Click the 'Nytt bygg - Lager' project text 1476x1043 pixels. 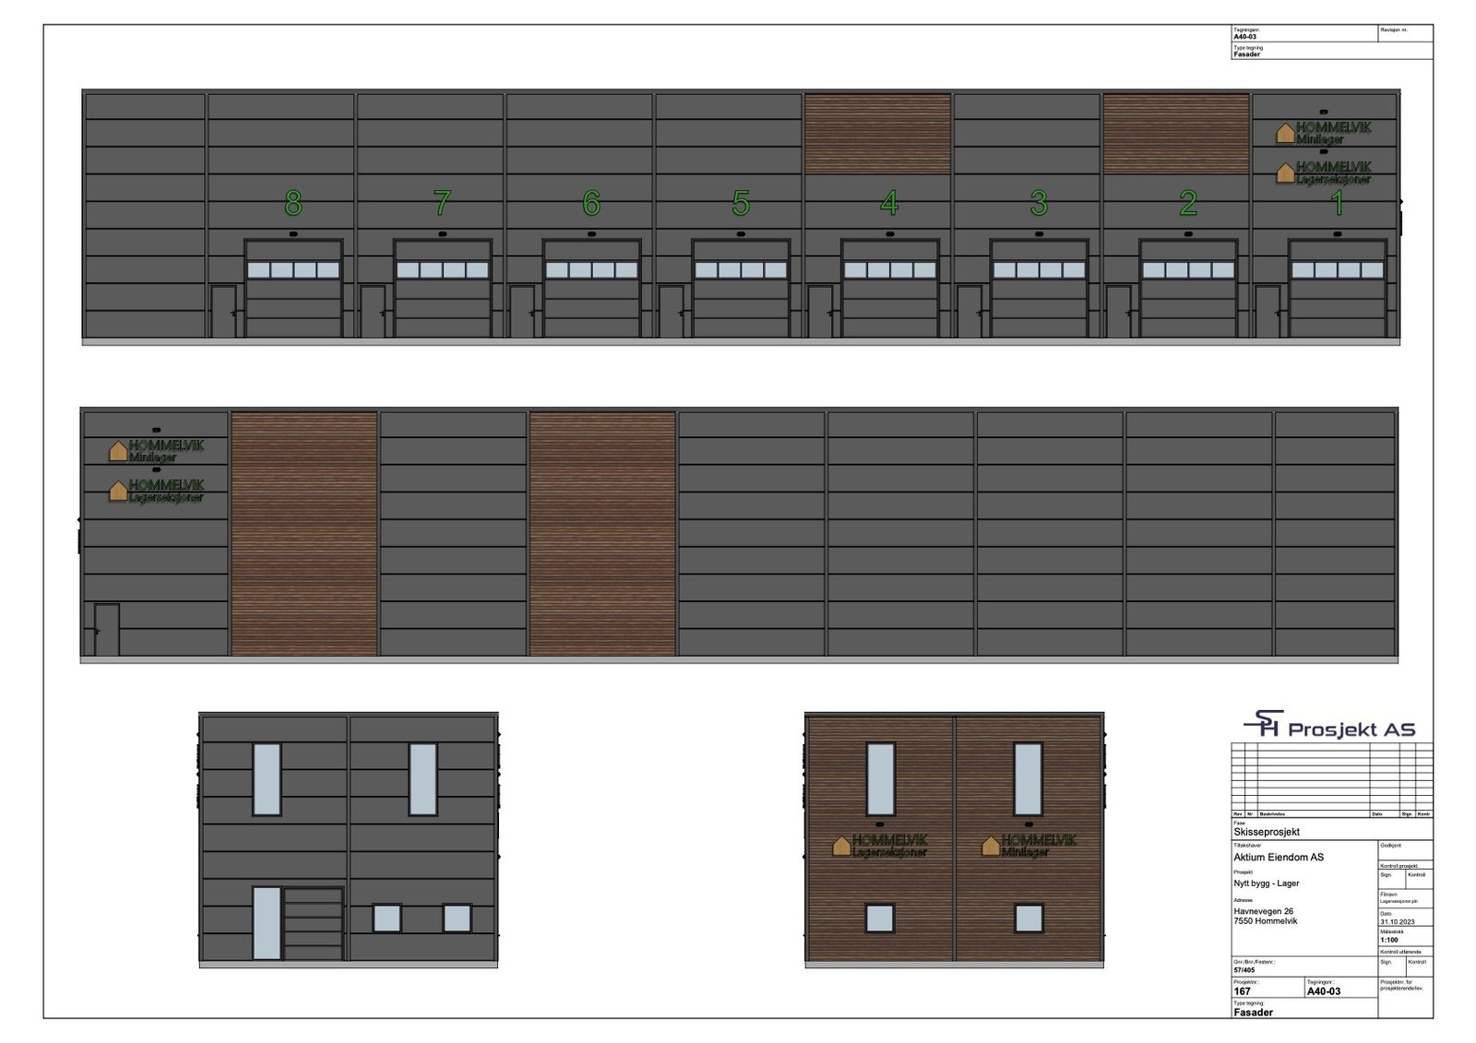1267,883
